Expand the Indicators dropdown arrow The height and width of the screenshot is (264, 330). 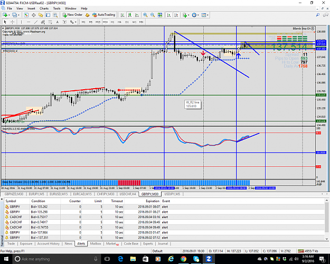pos(188,15)
